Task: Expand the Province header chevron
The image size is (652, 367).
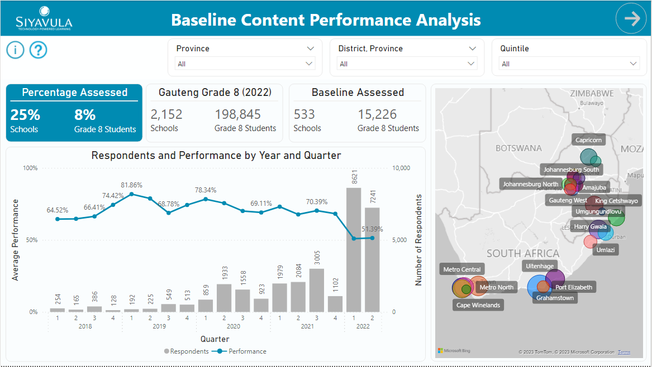Action: tap(310, 49)
